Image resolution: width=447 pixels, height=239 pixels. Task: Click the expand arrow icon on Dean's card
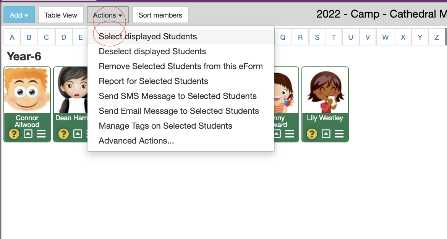point(78,134)
